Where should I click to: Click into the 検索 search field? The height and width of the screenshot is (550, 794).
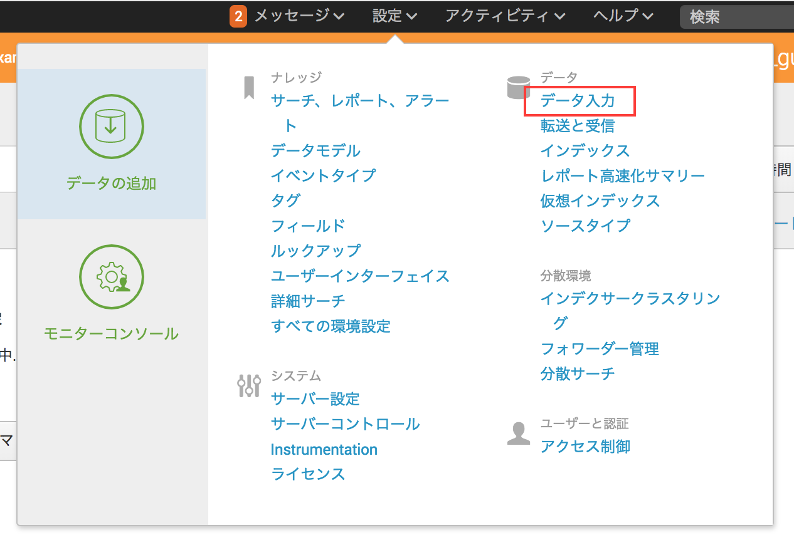coord(737,16)
